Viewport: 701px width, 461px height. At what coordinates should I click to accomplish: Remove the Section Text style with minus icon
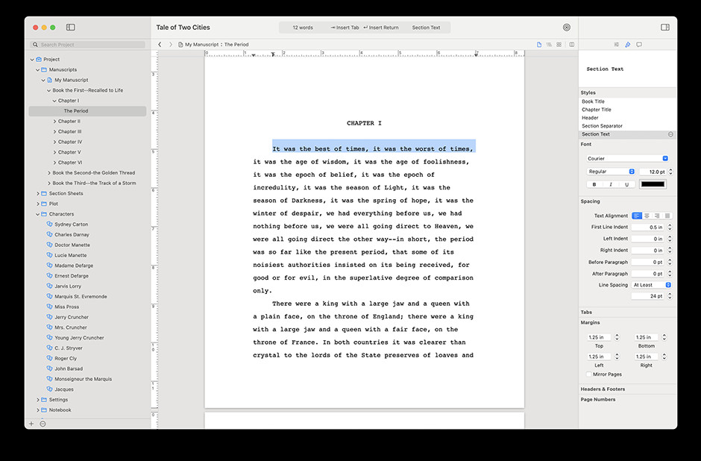670,134
